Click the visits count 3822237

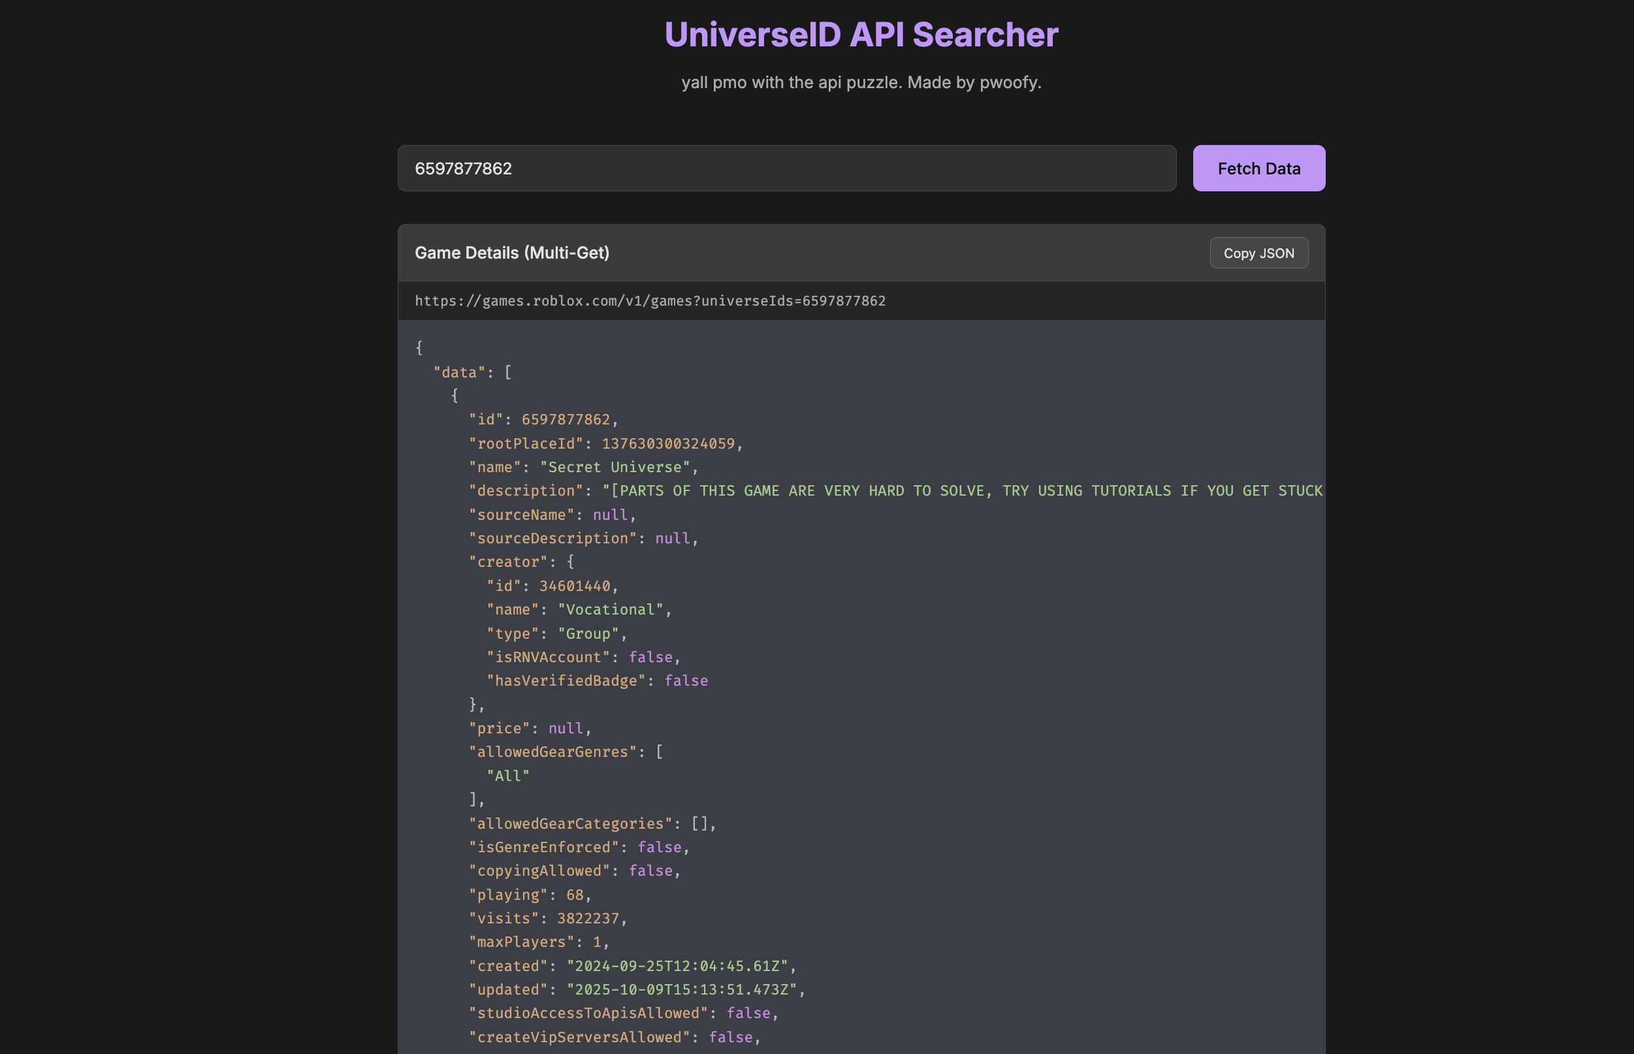(587, 918)
